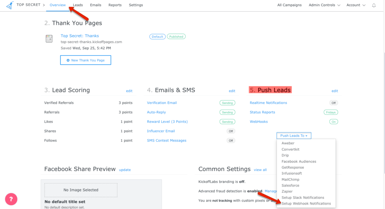Image resolution: width=385 pixels, height=209 pixels.
Task: Click the Default badge
Action: coord(158,36)
